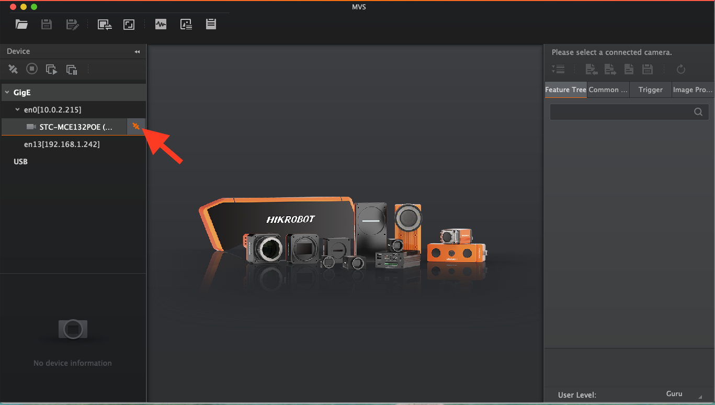Open the waveform tool in top toolbar
This screenshot has height=405, width=715.
(161, 24)
